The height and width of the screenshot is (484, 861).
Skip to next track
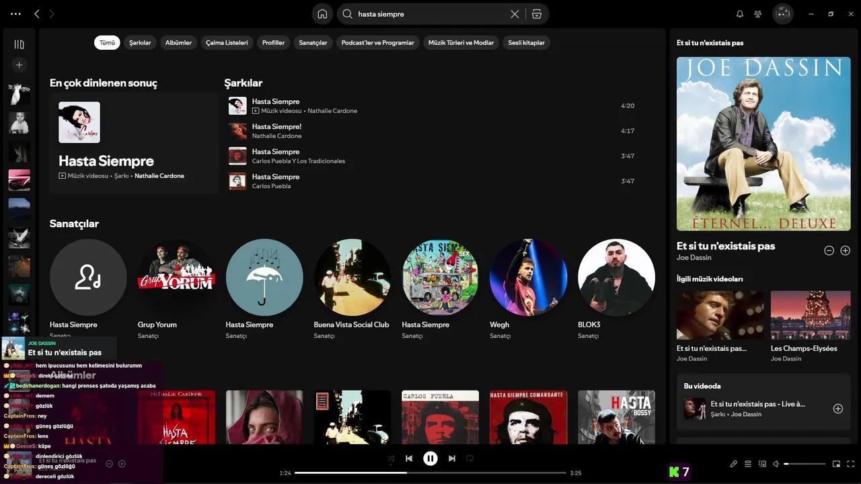tap(452, 458)
